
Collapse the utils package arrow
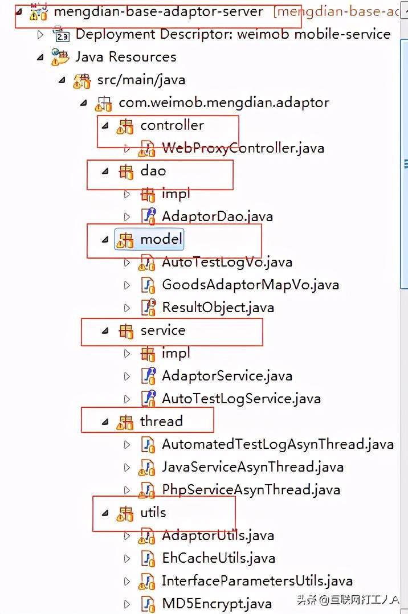pyautogui.click(x=105, y=513)
